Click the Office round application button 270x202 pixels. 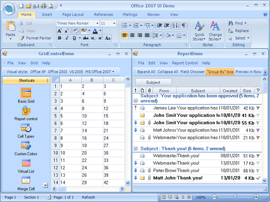click(9, 9)
